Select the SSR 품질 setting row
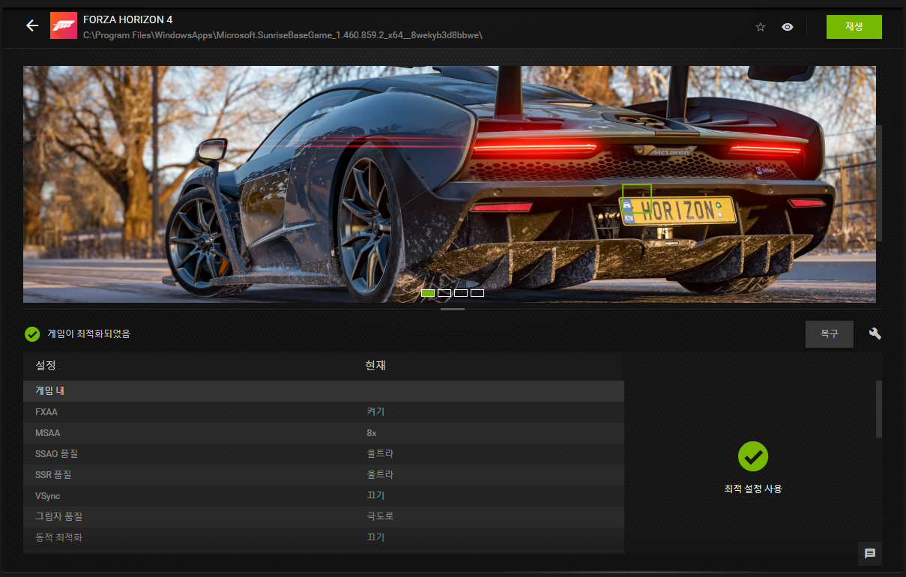Viewport: 906px width, 577px height. tap(324, 475)
